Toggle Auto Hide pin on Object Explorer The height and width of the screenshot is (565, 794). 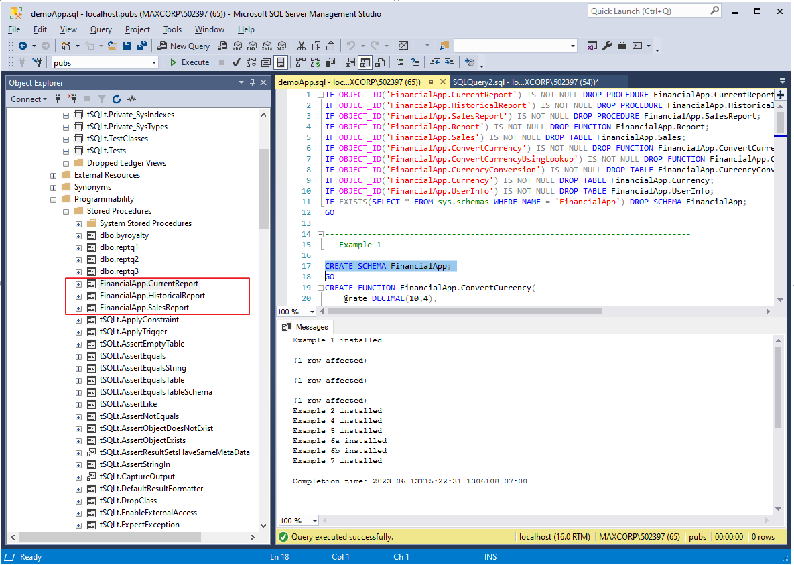point(253,82)
